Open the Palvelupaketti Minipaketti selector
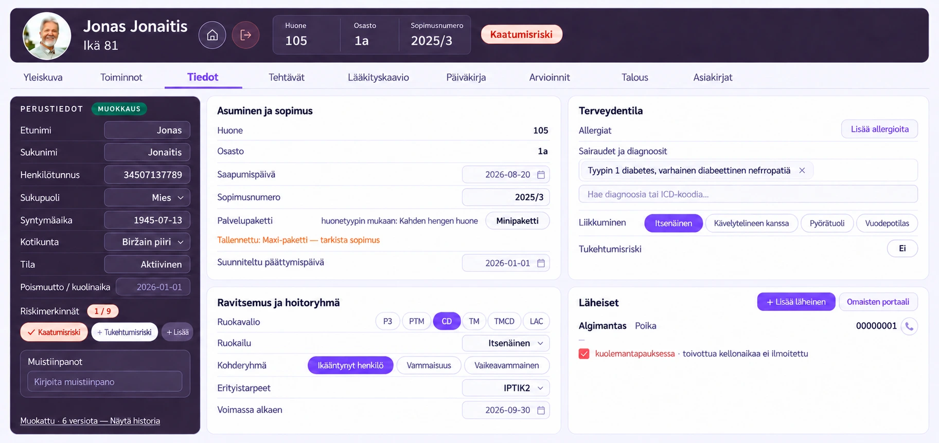Viewport: 939px width, 443px height. 517,221
